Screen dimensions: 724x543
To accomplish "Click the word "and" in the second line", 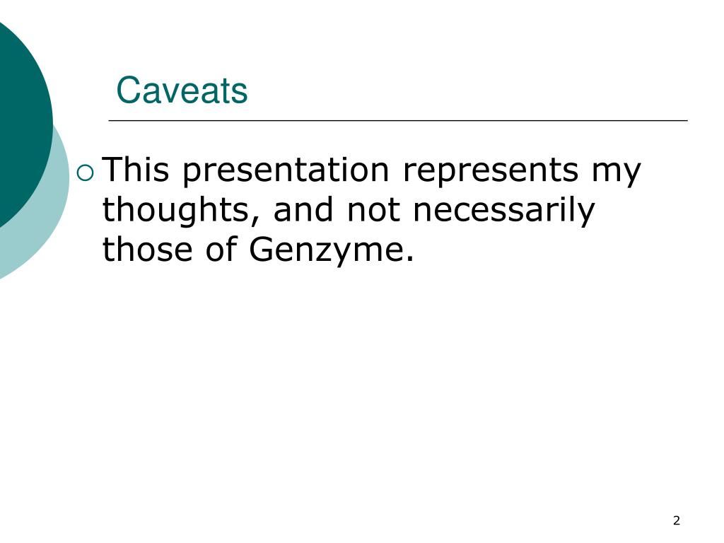I will [303, 209].
